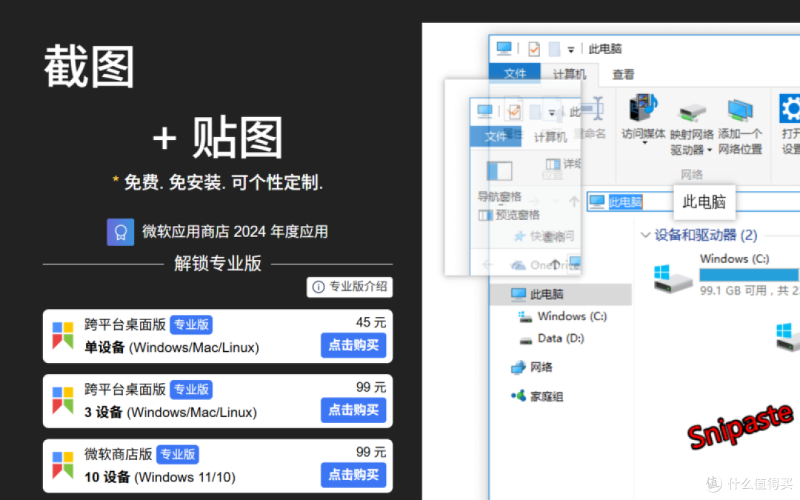The image size is (800, 500).
Task: Select Data (D:) in the navigation tree
Action: tap(551, 339)
